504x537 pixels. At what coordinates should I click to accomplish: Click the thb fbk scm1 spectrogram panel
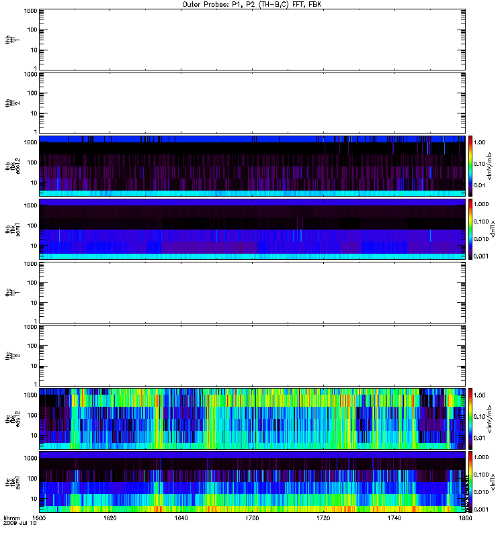click(x=252, y=229)
